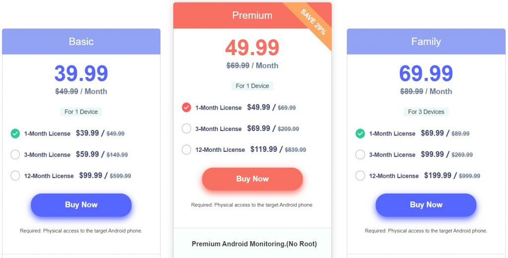
Task: Click the Family plan header
Action: [426, 42]
